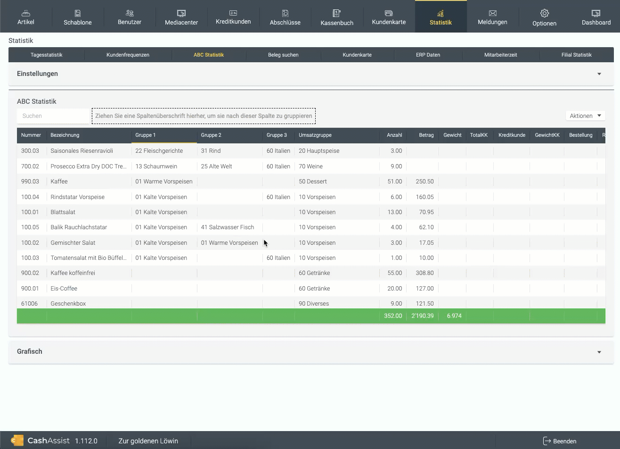Image resolution: width=620 pixels, height=449 pixels.
Task: Sort by the Kreditkunde column header
Action: pyautogui.click(x=512, y=135)
